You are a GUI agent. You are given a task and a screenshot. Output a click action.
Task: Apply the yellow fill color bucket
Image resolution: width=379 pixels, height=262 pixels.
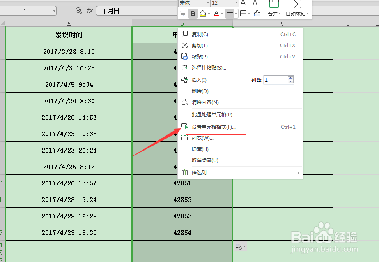pos(202,14)
